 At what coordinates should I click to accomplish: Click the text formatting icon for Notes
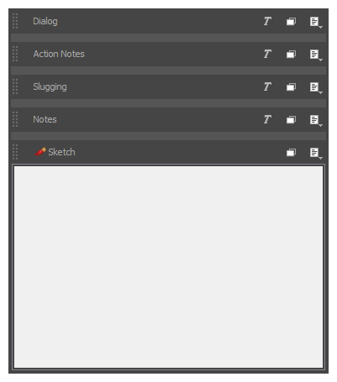267,119
